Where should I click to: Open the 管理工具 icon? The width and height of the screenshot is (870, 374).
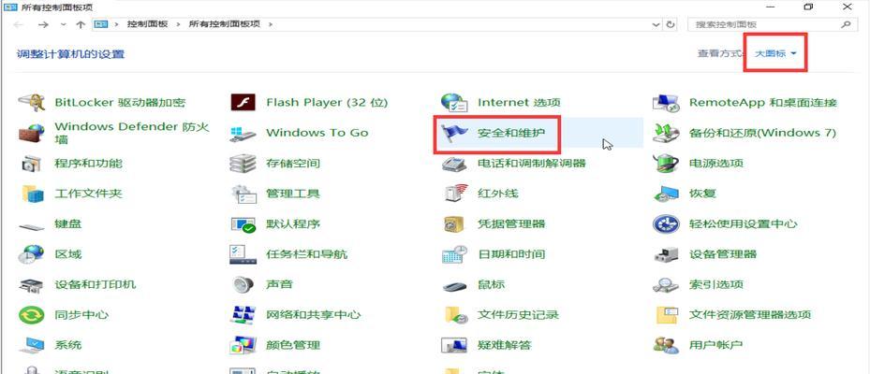click(243, 194)
